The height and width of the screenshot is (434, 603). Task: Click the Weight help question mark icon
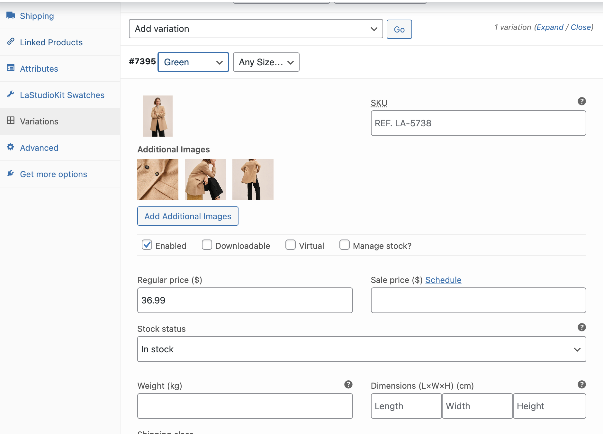tap(348, 384)
